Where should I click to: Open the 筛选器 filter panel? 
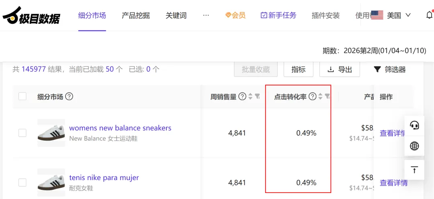[389, 70]
